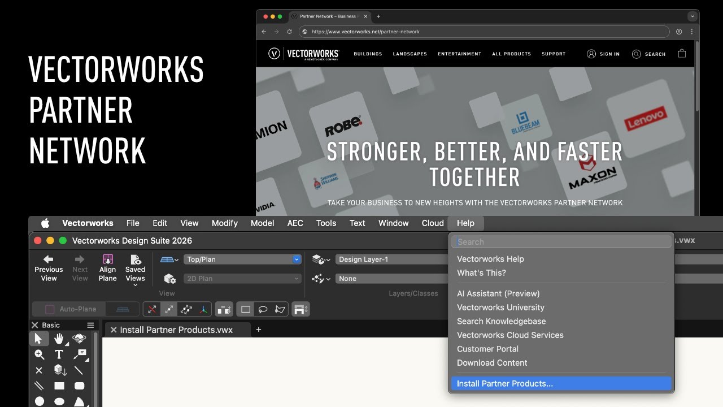Open the None class dropdown
This screenshot has width=723, height=407.
[393, 279]
